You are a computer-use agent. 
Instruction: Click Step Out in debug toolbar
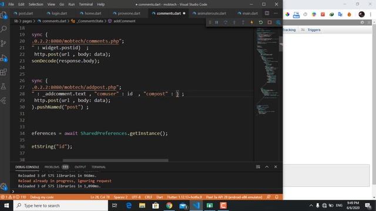[x=243, y=22]
